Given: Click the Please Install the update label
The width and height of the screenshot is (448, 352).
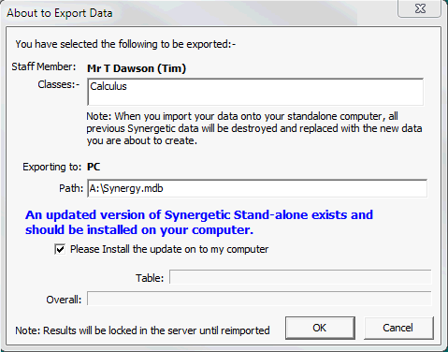Looking at the screenshot, I should [x=169, y=249].
